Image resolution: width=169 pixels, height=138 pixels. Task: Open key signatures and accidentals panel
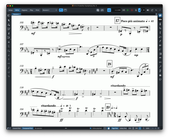coord(160,28)
